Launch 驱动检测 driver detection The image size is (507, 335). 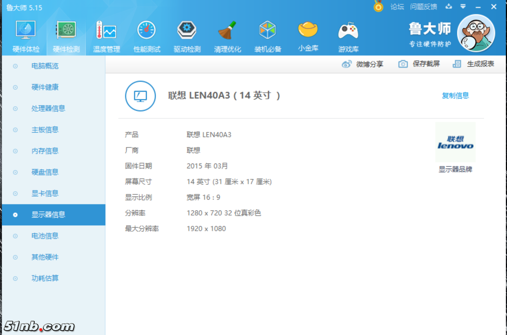coord(187,35)
